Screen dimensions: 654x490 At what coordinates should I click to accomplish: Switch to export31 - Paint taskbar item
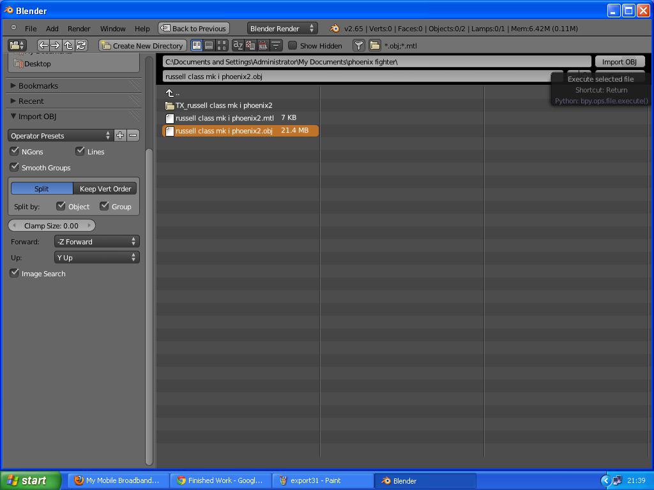[x=323, y=480]
